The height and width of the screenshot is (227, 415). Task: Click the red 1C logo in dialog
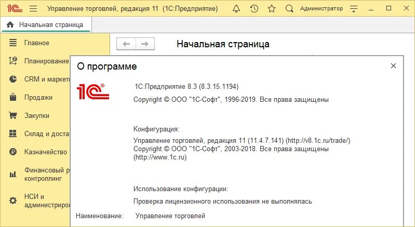[93, 91]
